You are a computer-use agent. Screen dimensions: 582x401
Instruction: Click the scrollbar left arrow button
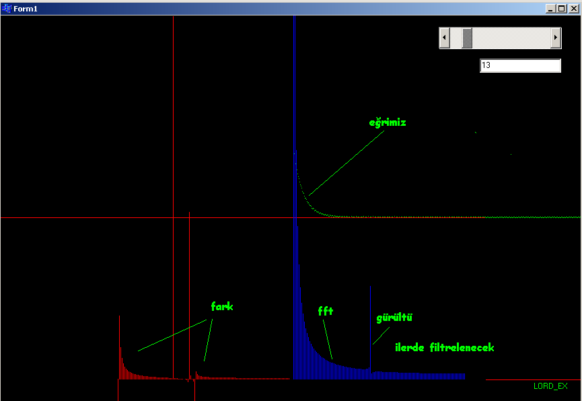point(445,38)
